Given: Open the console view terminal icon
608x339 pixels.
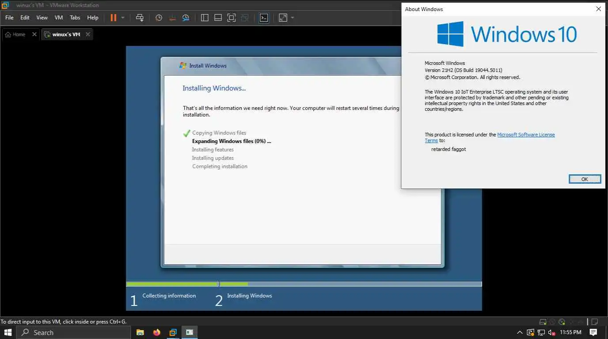Looking at the screenshot, I should coord(264,18).
